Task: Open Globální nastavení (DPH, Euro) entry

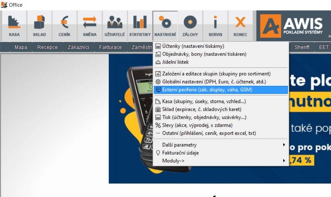Action: pyautogui.click(x=221, y=82)
